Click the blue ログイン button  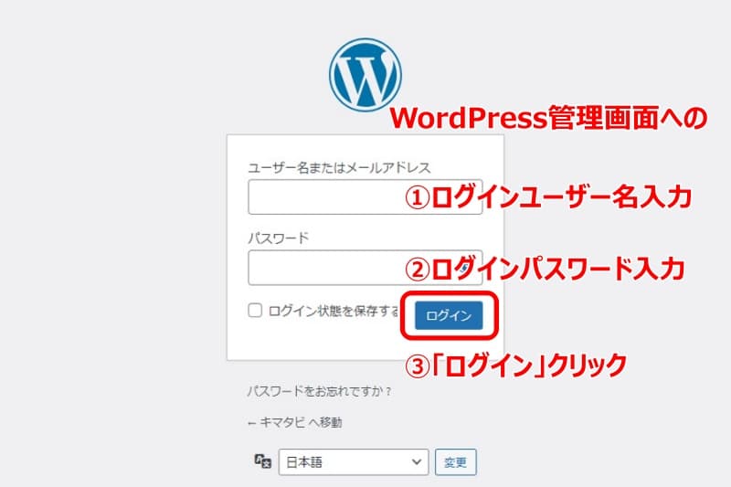[x=449, y=315]
